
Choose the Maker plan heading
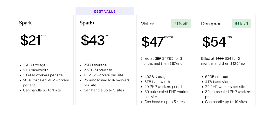pyautogui.click(x=147, y=24)
